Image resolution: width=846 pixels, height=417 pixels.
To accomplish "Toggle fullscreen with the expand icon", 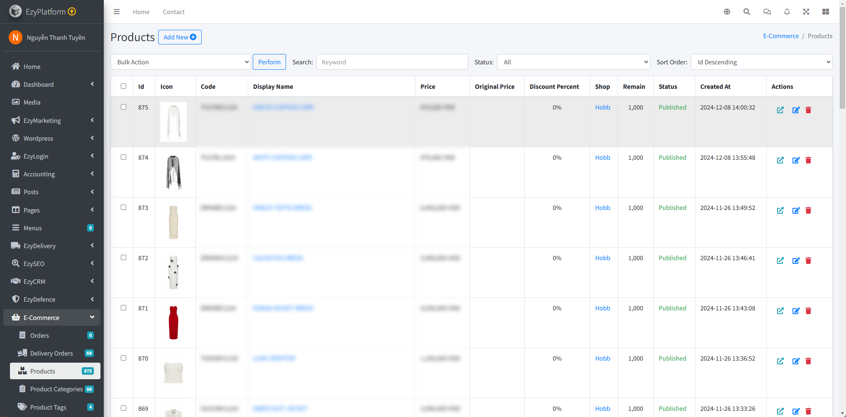I will (x=806, y=12).
